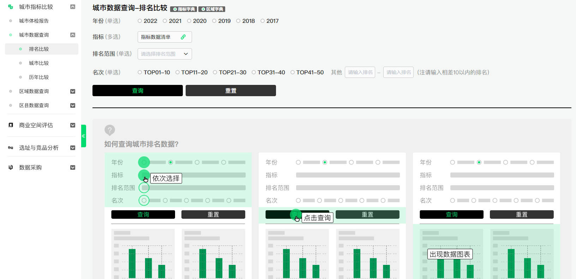576x279 pixels.
Task: Open the 排名范围 dropdown
Action: [165, 54]
